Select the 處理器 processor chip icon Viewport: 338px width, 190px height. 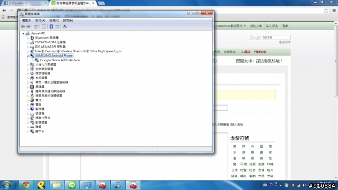[32, 87]
